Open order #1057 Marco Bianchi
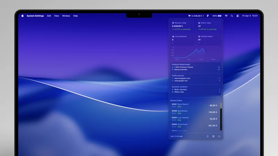 tap(195, 105)
